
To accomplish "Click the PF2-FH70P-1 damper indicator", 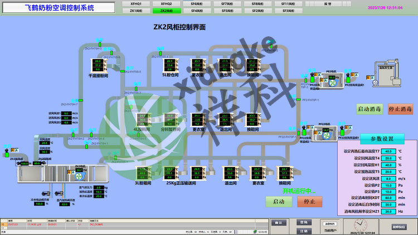I will pyautogui.click(x=297, y=100).
